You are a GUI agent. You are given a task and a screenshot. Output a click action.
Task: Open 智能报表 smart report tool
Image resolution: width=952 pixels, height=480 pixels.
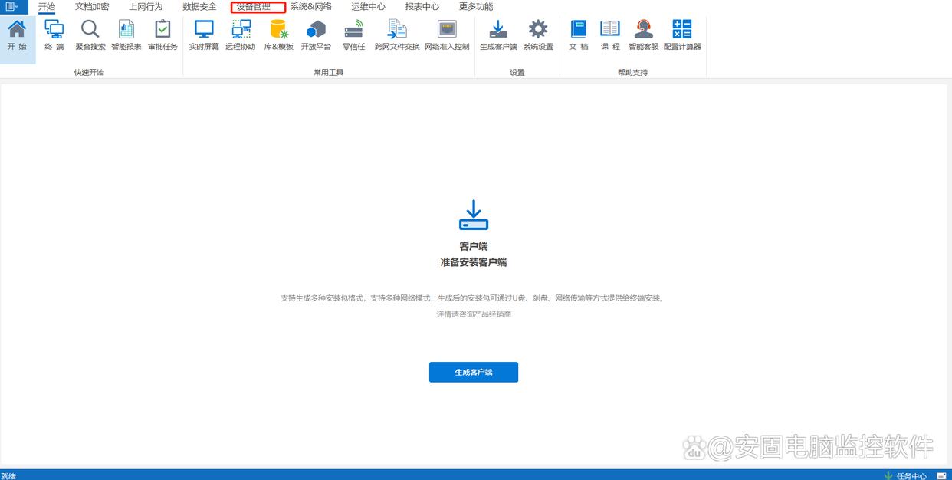tap(126, 35)
